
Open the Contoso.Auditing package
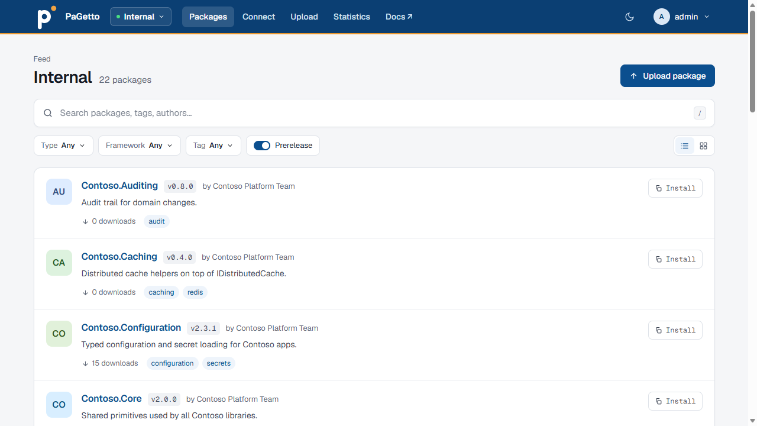119,186
